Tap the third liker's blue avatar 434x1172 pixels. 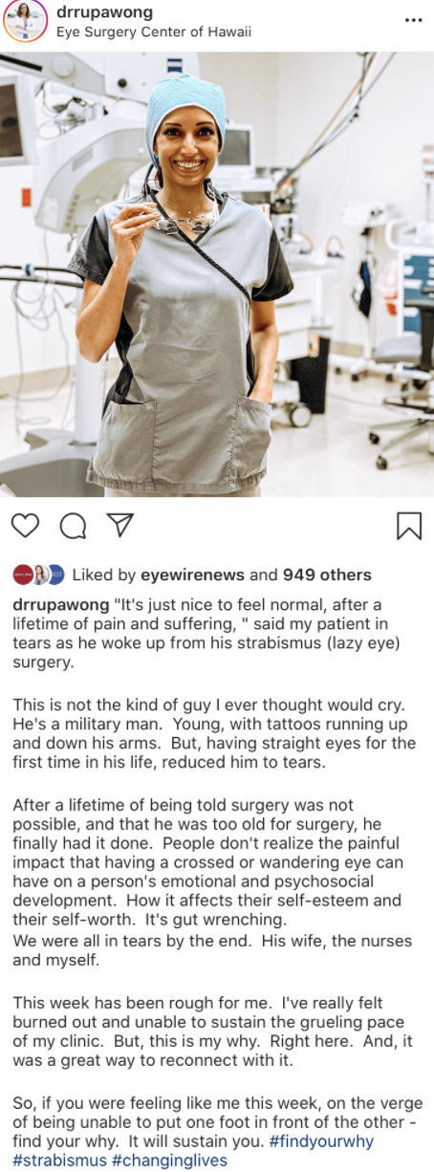tap(55, 575)
